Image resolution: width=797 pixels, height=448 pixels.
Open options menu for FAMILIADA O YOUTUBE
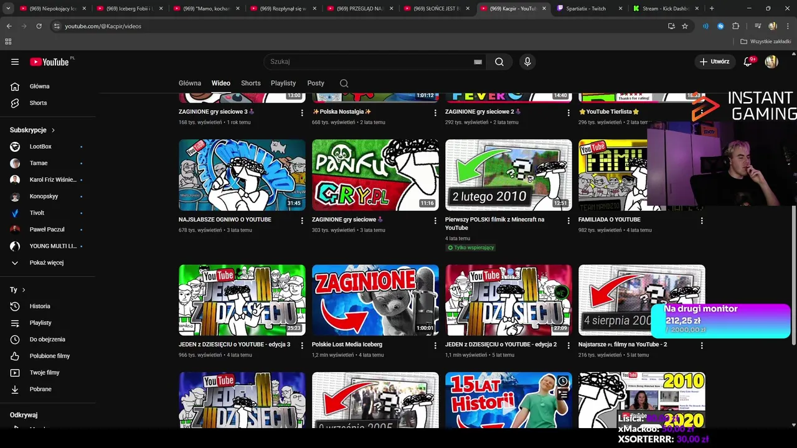point(702,220)
